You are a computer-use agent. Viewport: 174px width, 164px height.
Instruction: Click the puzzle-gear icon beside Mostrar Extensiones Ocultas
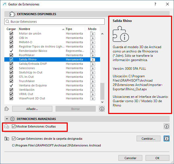(x=7, y=126)
